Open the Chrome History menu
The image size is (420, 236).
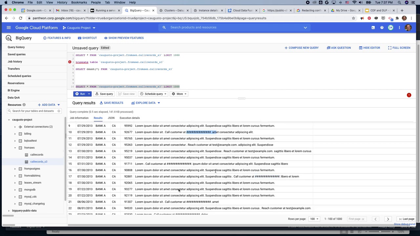[x=62, y=2]
